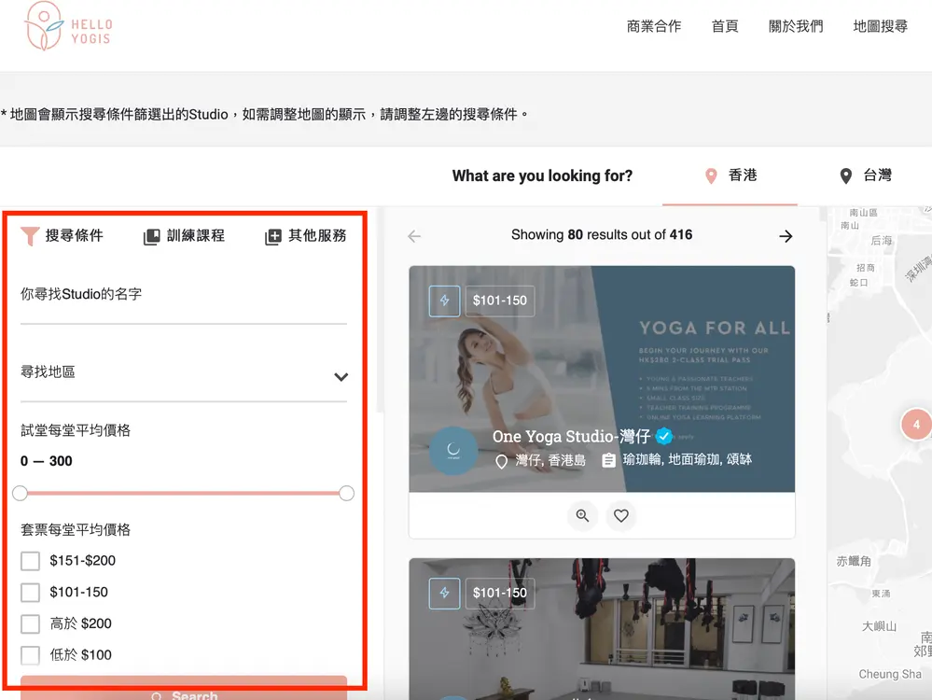Screen dimensions: 932x700
Task: Click the 尋找地區 chevron arrow
Action: coord(341,377)
